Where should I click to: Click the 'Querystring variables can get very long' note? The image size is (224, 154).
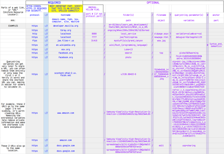point(13,74)
